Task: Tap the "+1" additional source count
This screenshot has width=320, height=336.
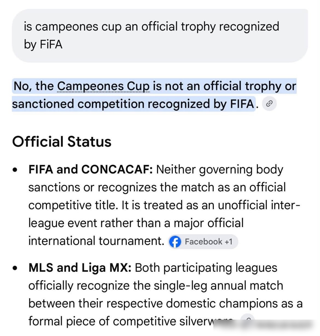Action: pyautogui.click(x=228, y=242)
